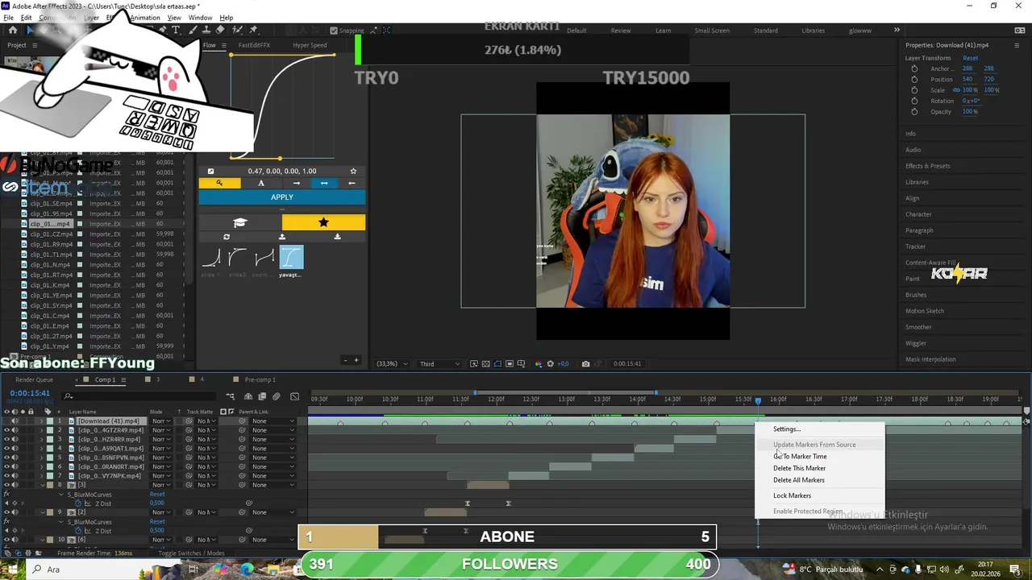Click the viewer reset exposure icon
Screen dimensions: 1032x580
(551, 363)
